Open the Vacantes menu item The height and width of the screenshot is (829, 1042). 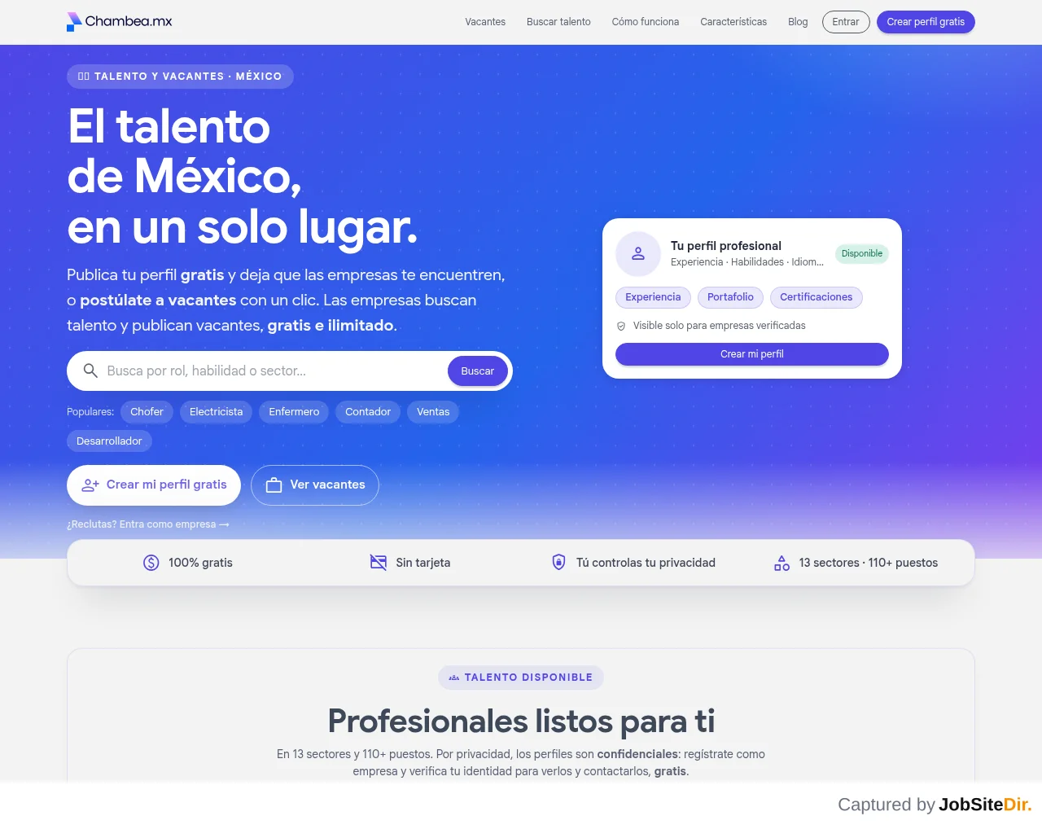coord(485,22)
